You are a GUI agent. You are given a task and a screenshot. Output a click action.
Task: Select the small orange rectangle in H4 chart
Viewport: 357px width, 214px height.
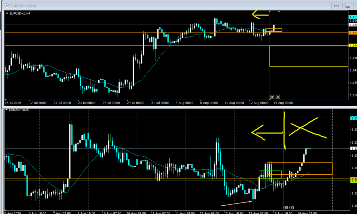pos(274,30)
